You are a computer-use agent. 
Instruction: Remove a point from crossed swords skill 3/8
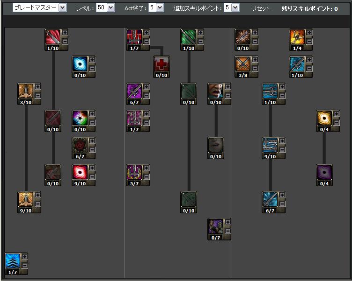(x=255, y=68)
